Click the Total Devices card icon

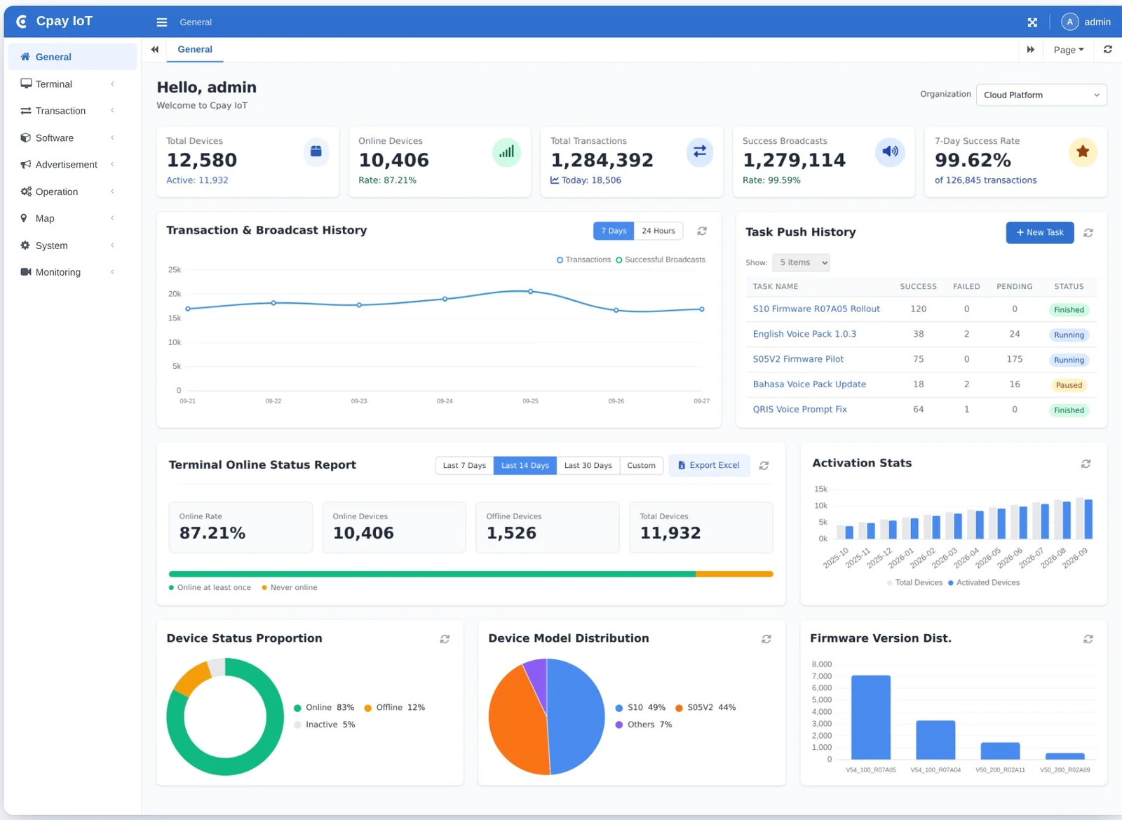(316, 152)
